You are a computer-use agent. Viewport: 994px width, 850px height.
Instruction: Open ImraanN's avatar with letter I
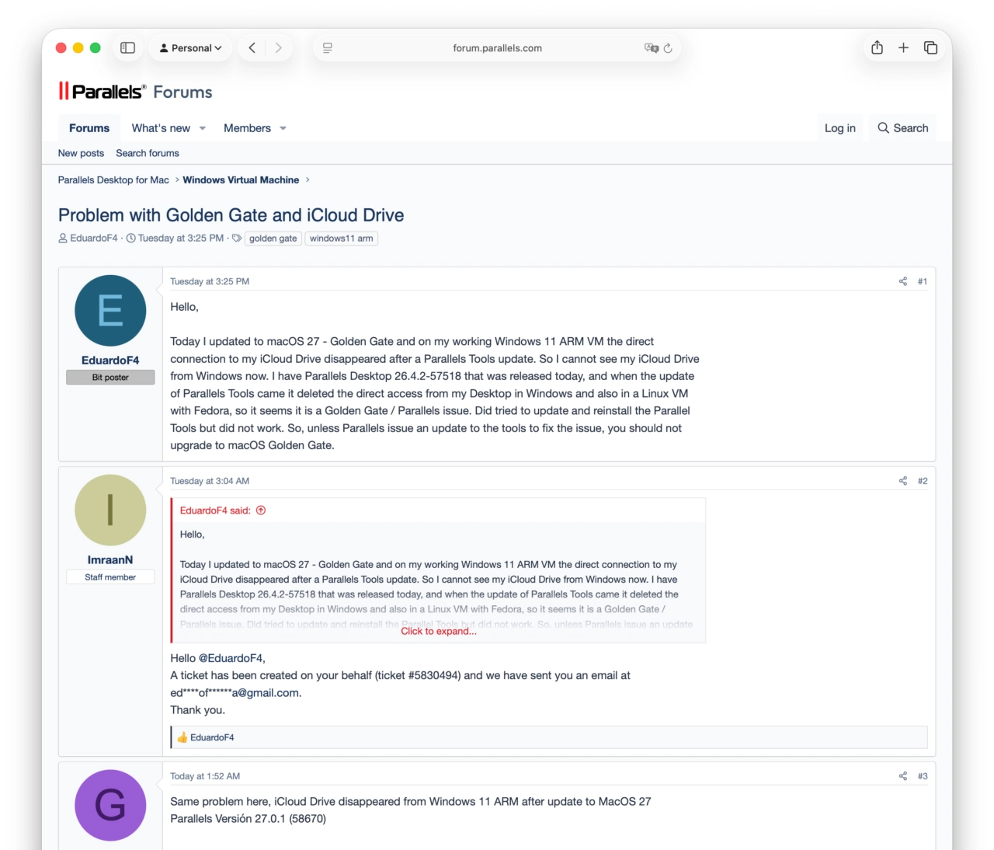pos(110,510)
